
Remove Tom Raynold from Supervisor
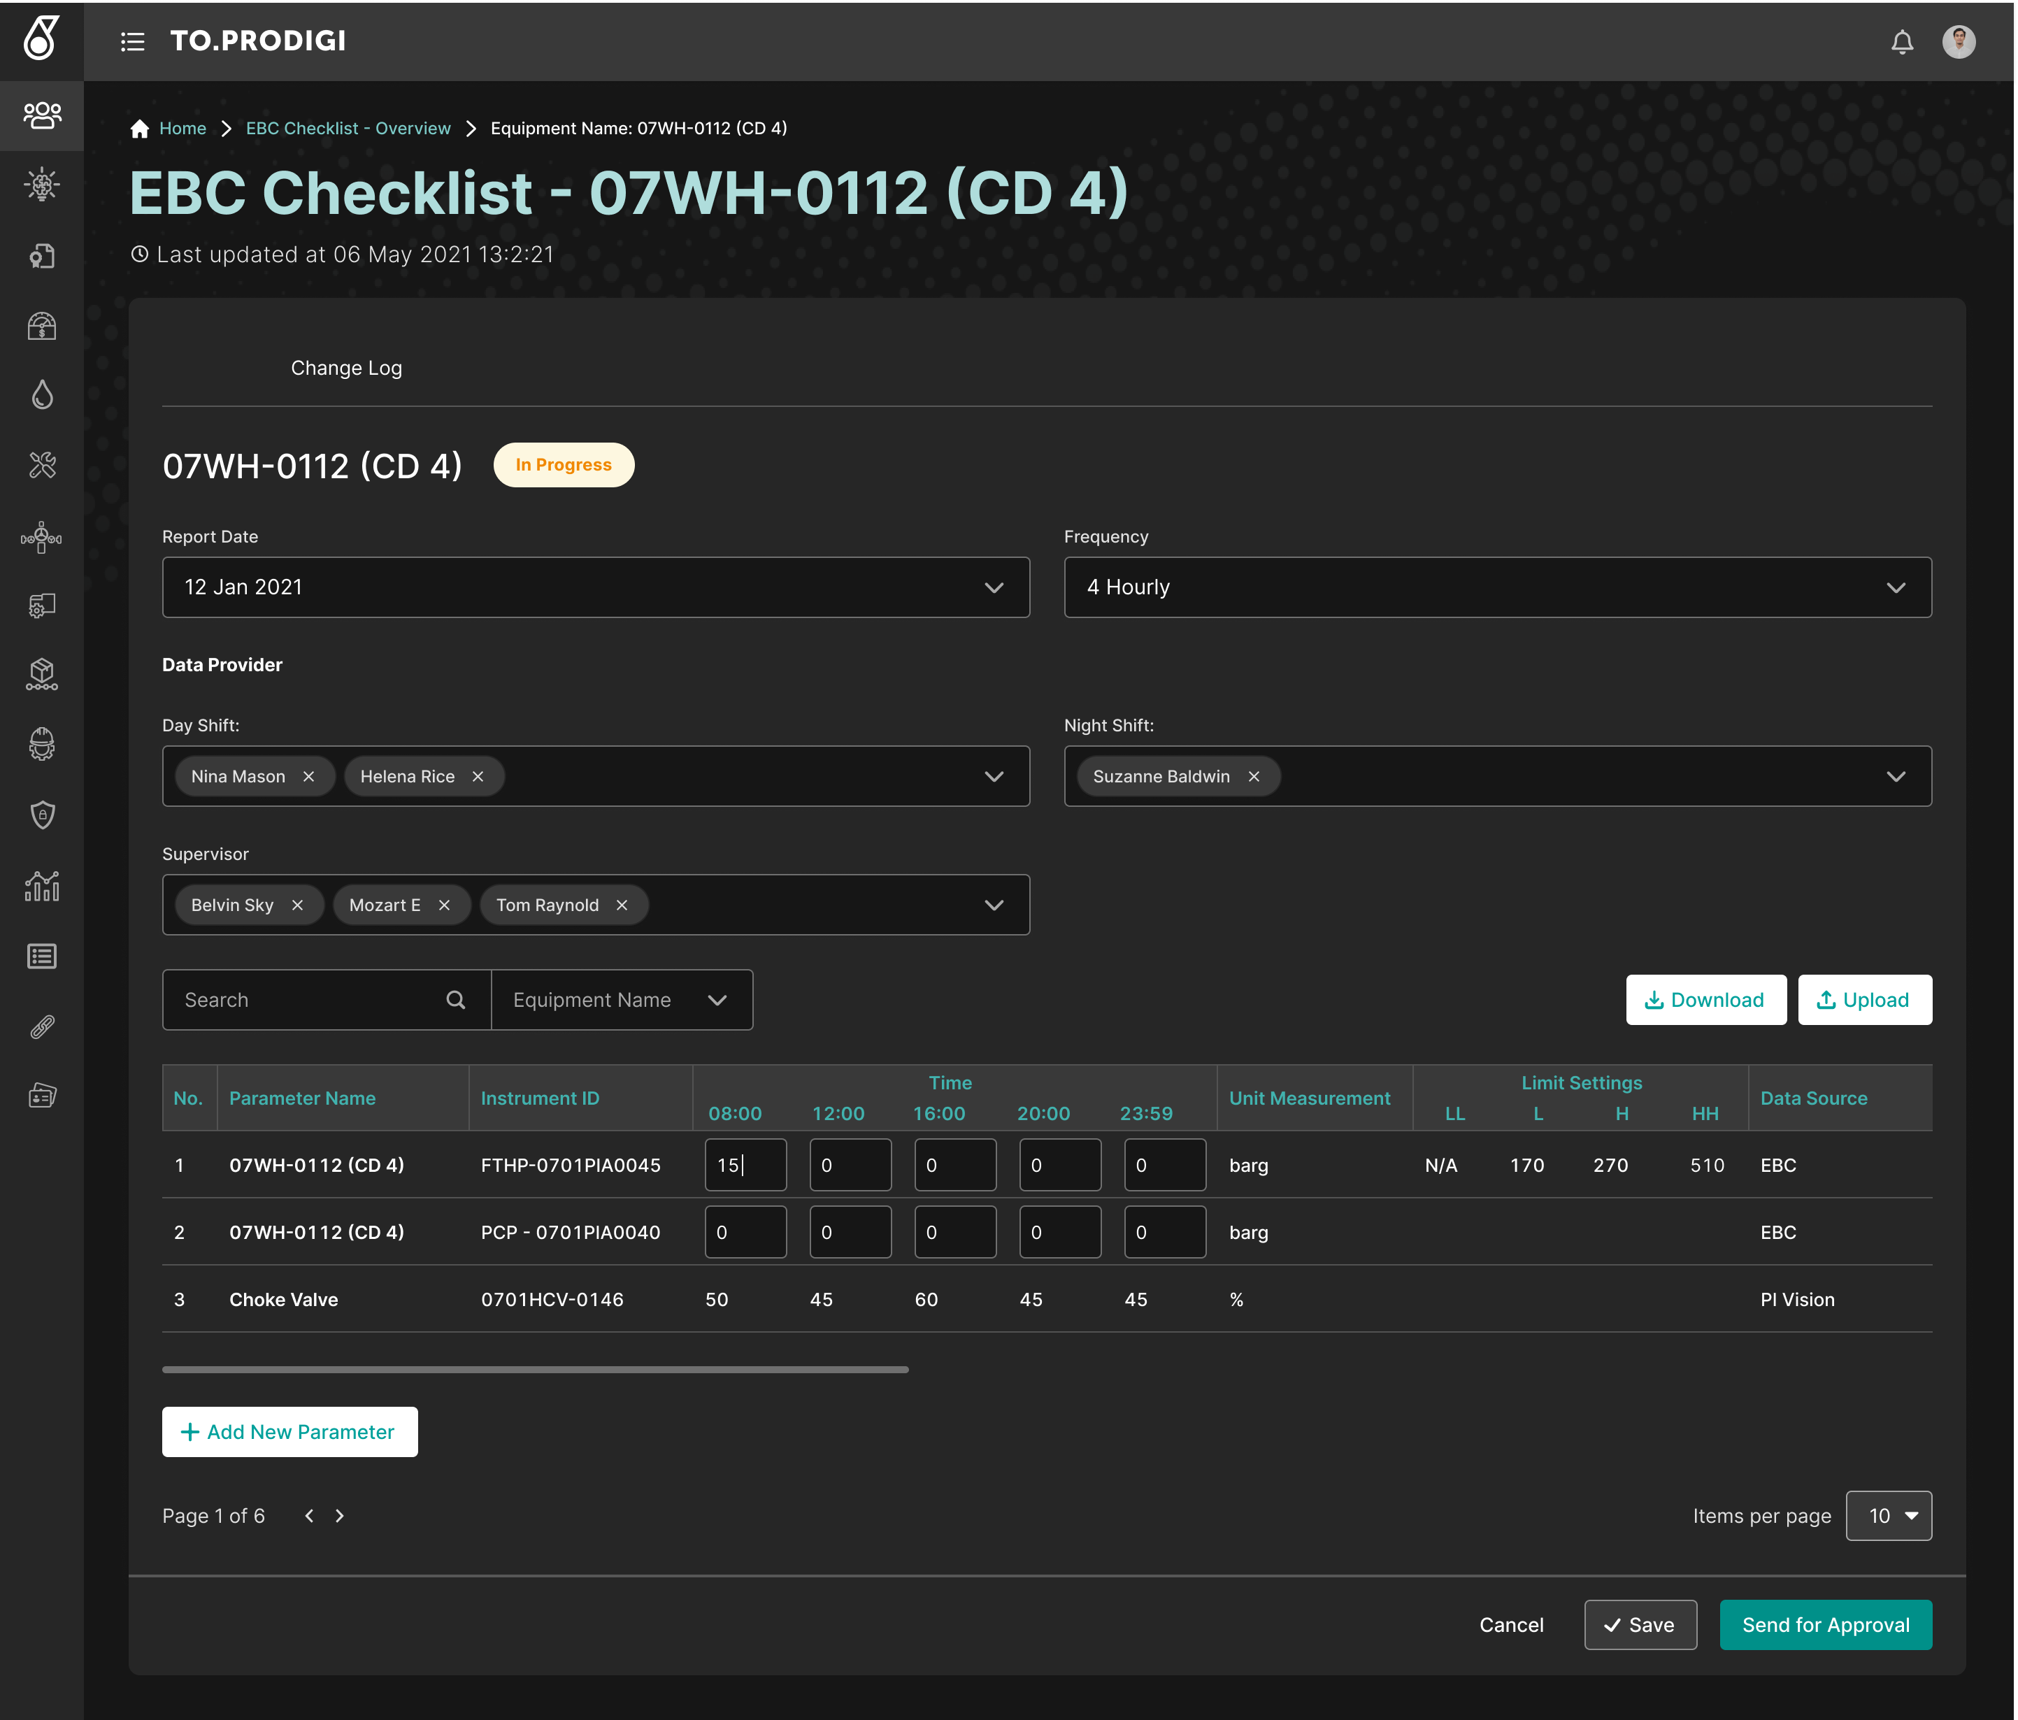[622, 905]
